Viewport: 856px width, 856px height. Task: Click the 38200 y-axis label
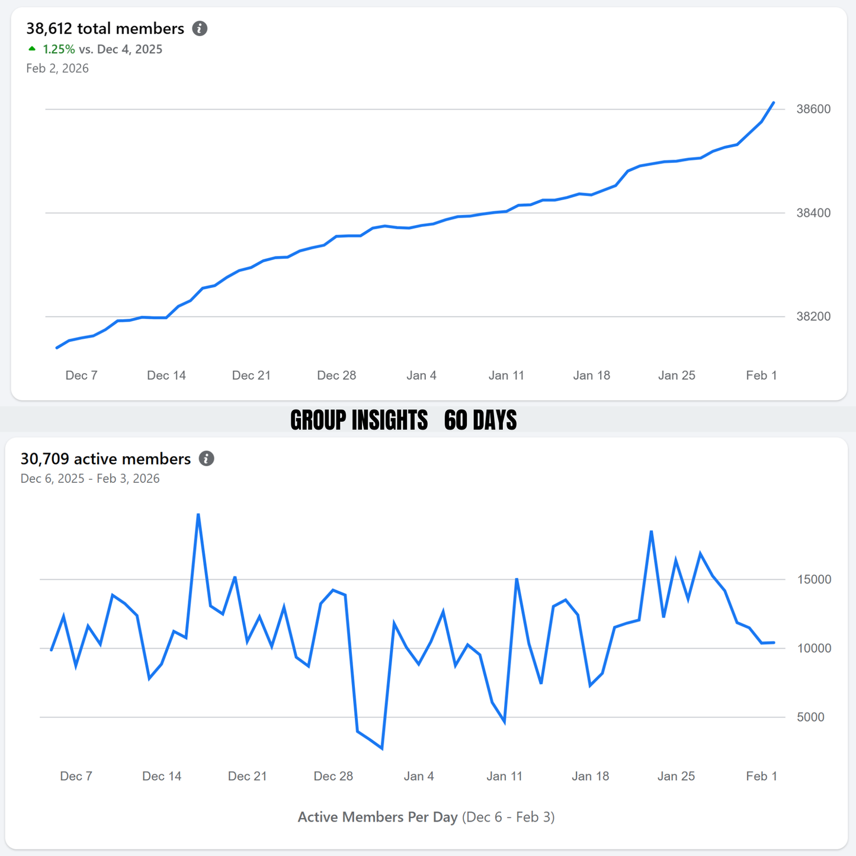[813, 316]
